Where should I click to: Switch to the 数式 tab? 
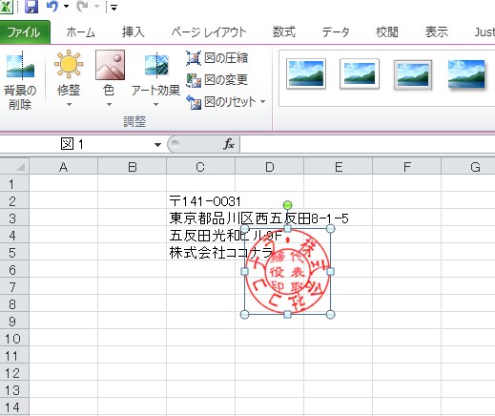[284, 32]
